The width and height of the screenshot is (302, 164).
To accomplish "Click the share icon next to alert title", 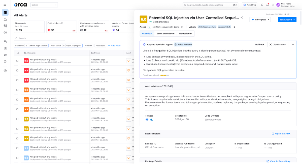I will [242, 18].
